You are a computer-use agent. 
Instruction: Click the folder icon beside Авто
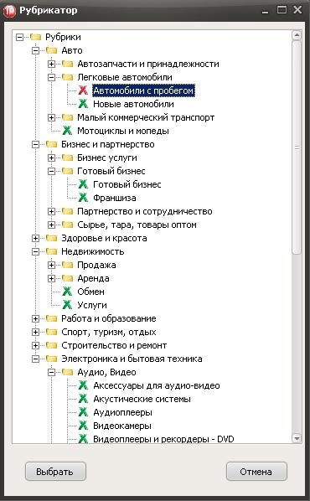tap(51, 50)
